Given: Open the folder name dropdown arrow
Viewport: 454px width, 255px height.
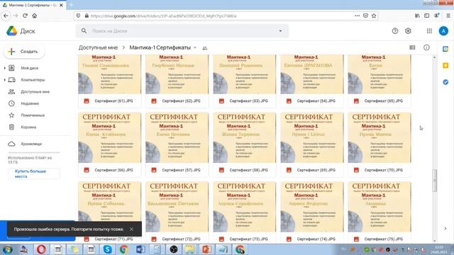Looking at the screenshot, I should [195, 47].
